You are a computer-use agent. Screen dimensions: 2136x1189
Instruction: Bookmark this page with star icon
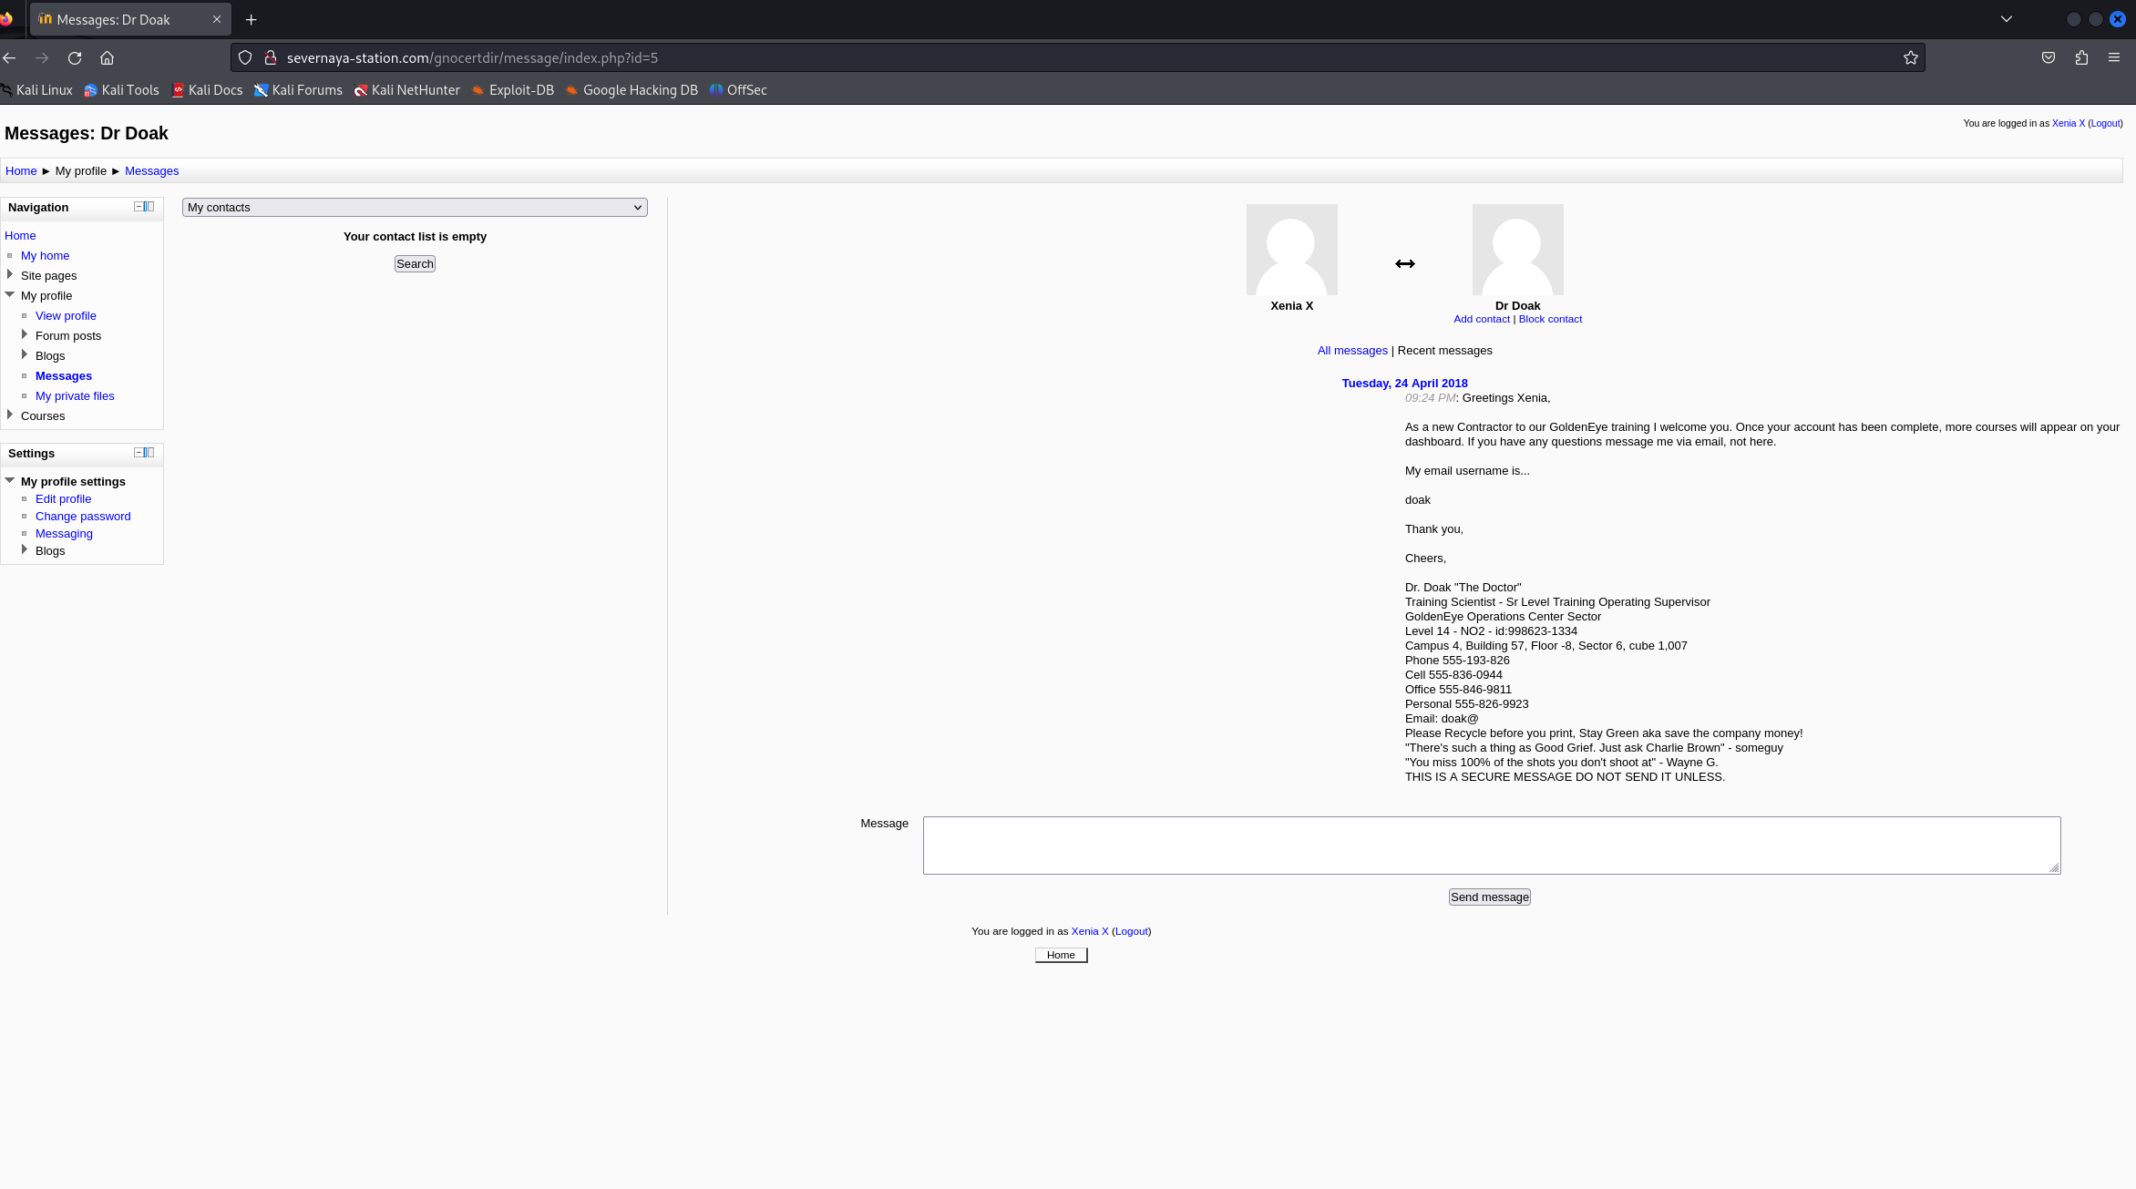pyautogui.click(x=1910, y=58)
